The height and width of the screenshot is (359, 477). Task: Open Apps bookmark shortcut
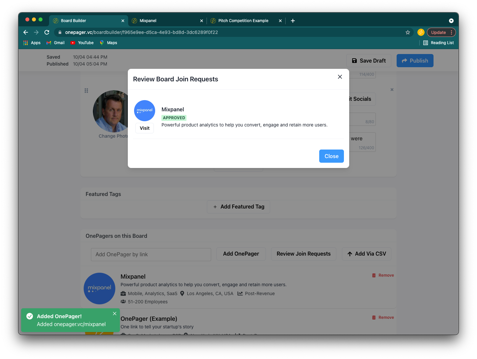coord(32,43)
